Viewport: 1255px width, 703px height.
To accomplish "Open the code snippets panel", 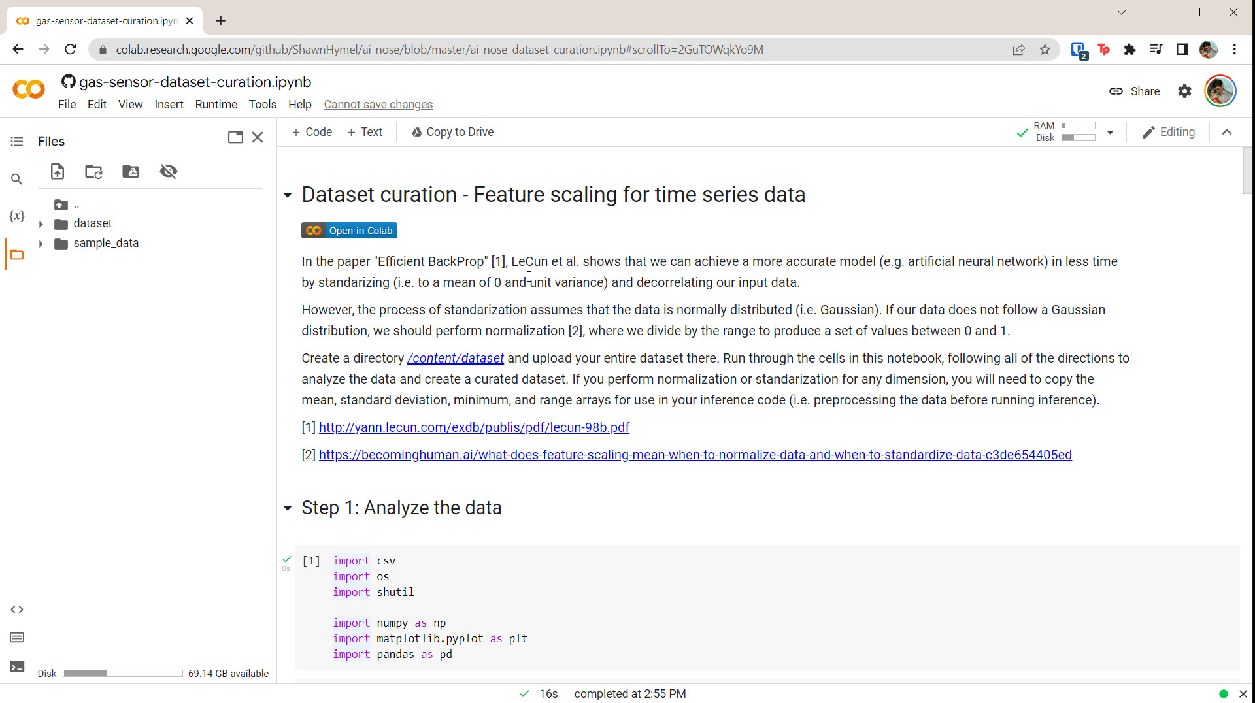I will click(17, 610).
